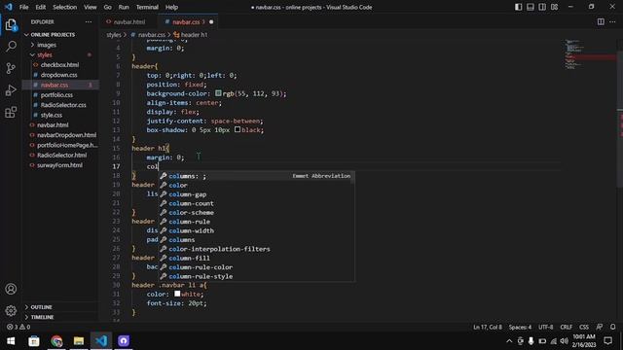Viewport: 623px width, 350px height.
Task: Split the editor right
Action: pyautogui.click(x=601, y=21)
